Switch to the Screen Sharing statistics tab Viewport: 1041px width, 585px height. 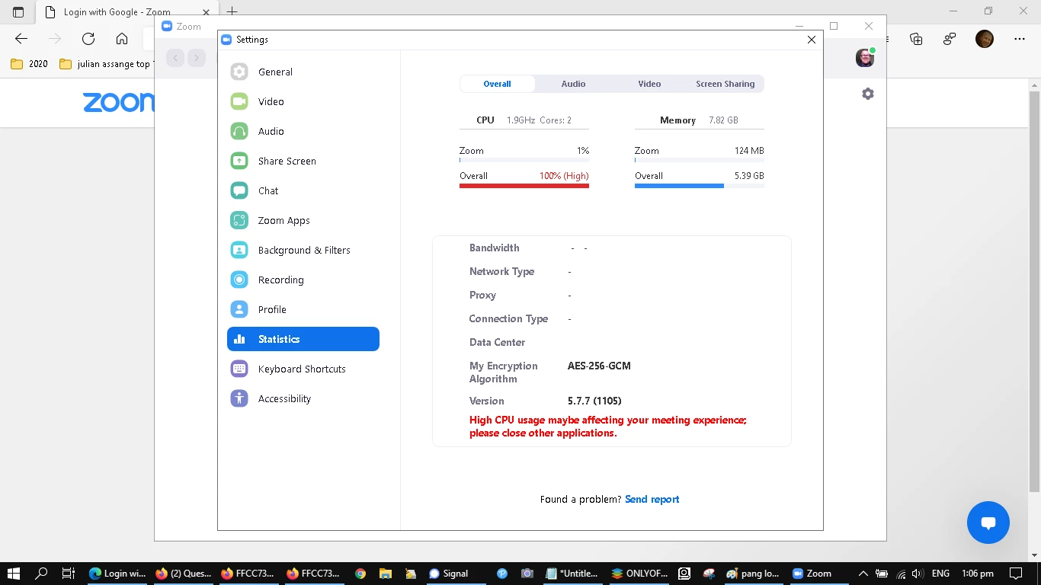(x=725, y=84)
